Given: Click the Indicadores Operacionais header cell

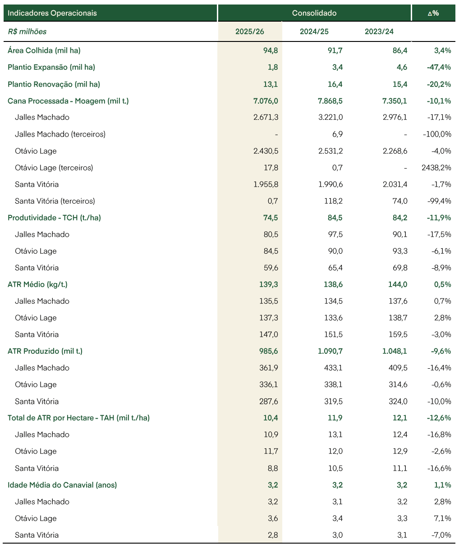Looking at the screenshot, I should coord(110,13).
